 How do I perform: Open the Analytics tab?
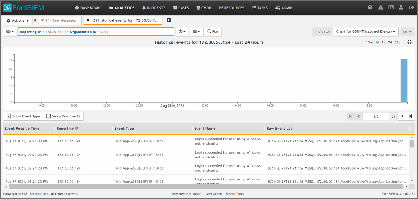(x=122, y=8)
